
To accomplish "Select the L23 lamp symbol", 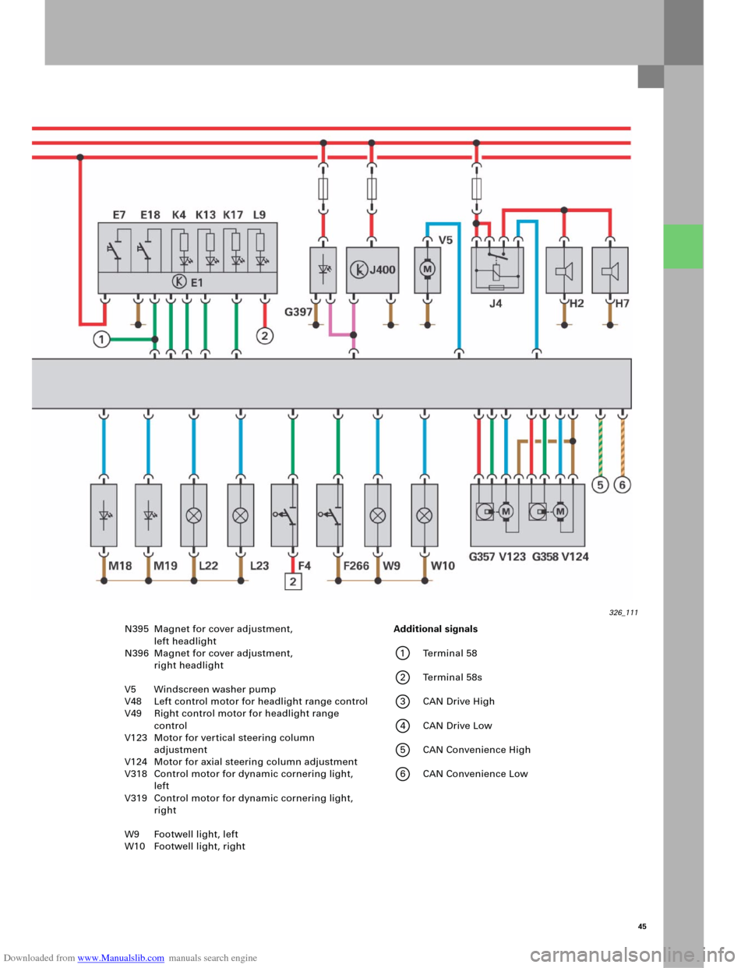I will click(241, 515).
